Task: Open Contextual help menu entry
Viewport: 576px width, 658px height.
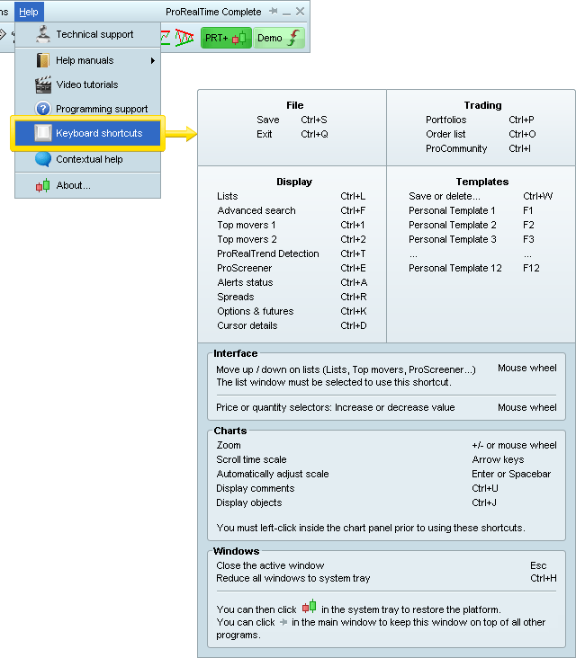Action: [89, 159]
